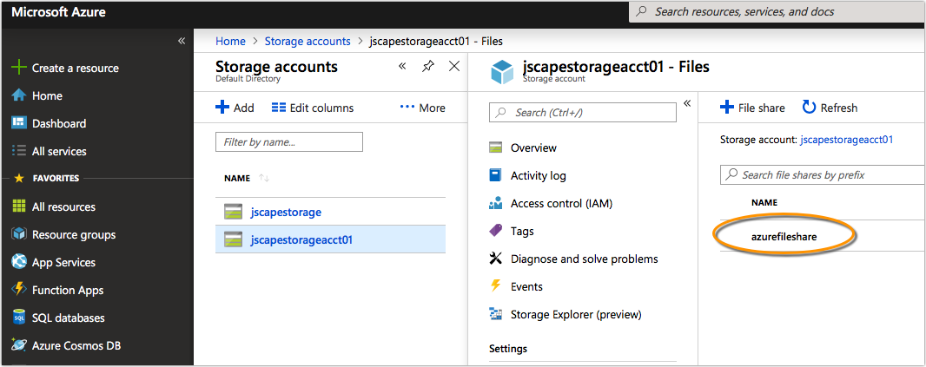This screenshot has width=926, height=367.
Task: Pin the Storage accounts blade
Action: tap(428, 67)
